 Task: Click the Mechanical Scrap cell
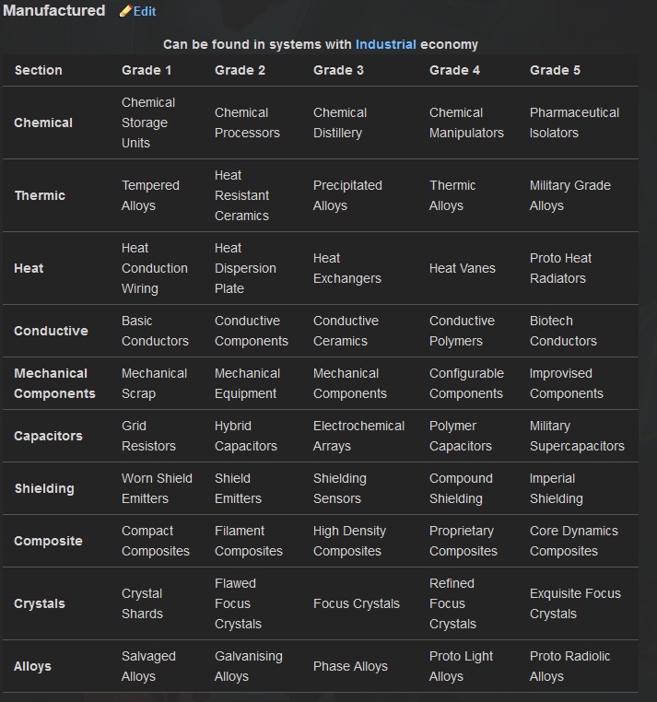pyautogui.click(x=154, y=383)
